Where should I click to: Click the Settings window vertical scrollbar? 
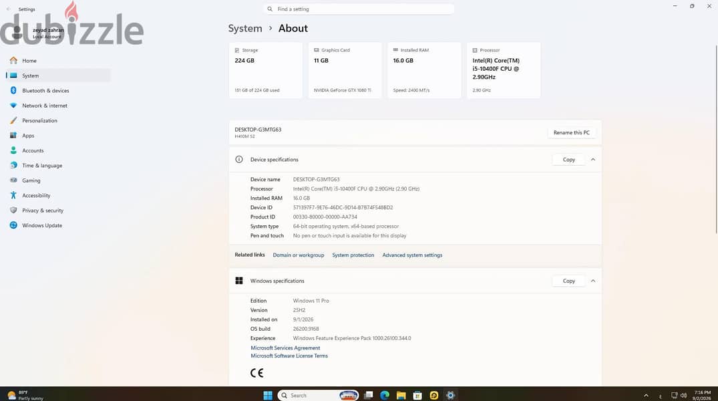(x=716, y=139)
